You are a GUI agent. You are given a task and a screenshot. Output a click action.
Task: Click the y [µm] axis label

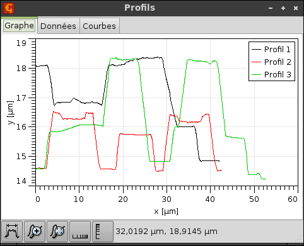pos(11,113)
